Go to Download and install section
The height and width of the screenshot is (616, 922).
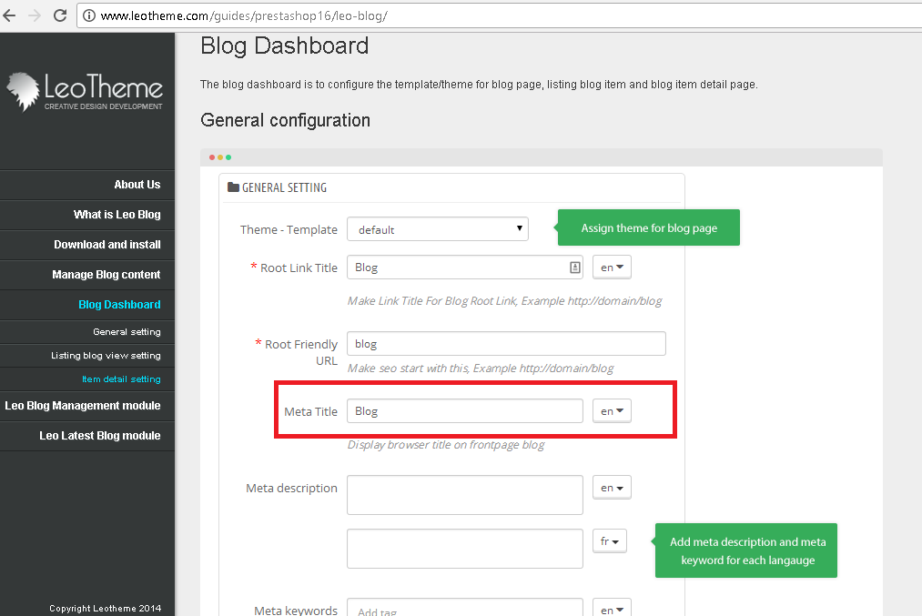[106, 245]
